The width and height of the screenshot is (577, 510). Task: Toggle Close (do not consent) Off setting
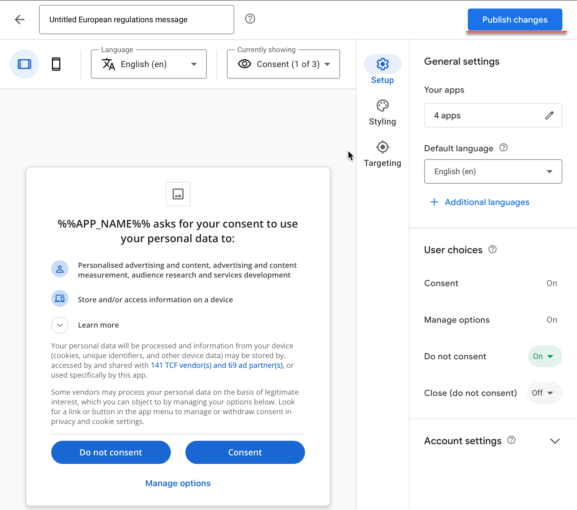(x=544, y=393)
